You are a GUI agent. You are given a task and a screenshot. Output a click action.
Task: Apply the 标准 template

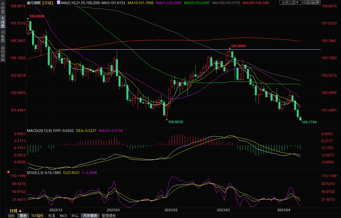coord(52,216)
